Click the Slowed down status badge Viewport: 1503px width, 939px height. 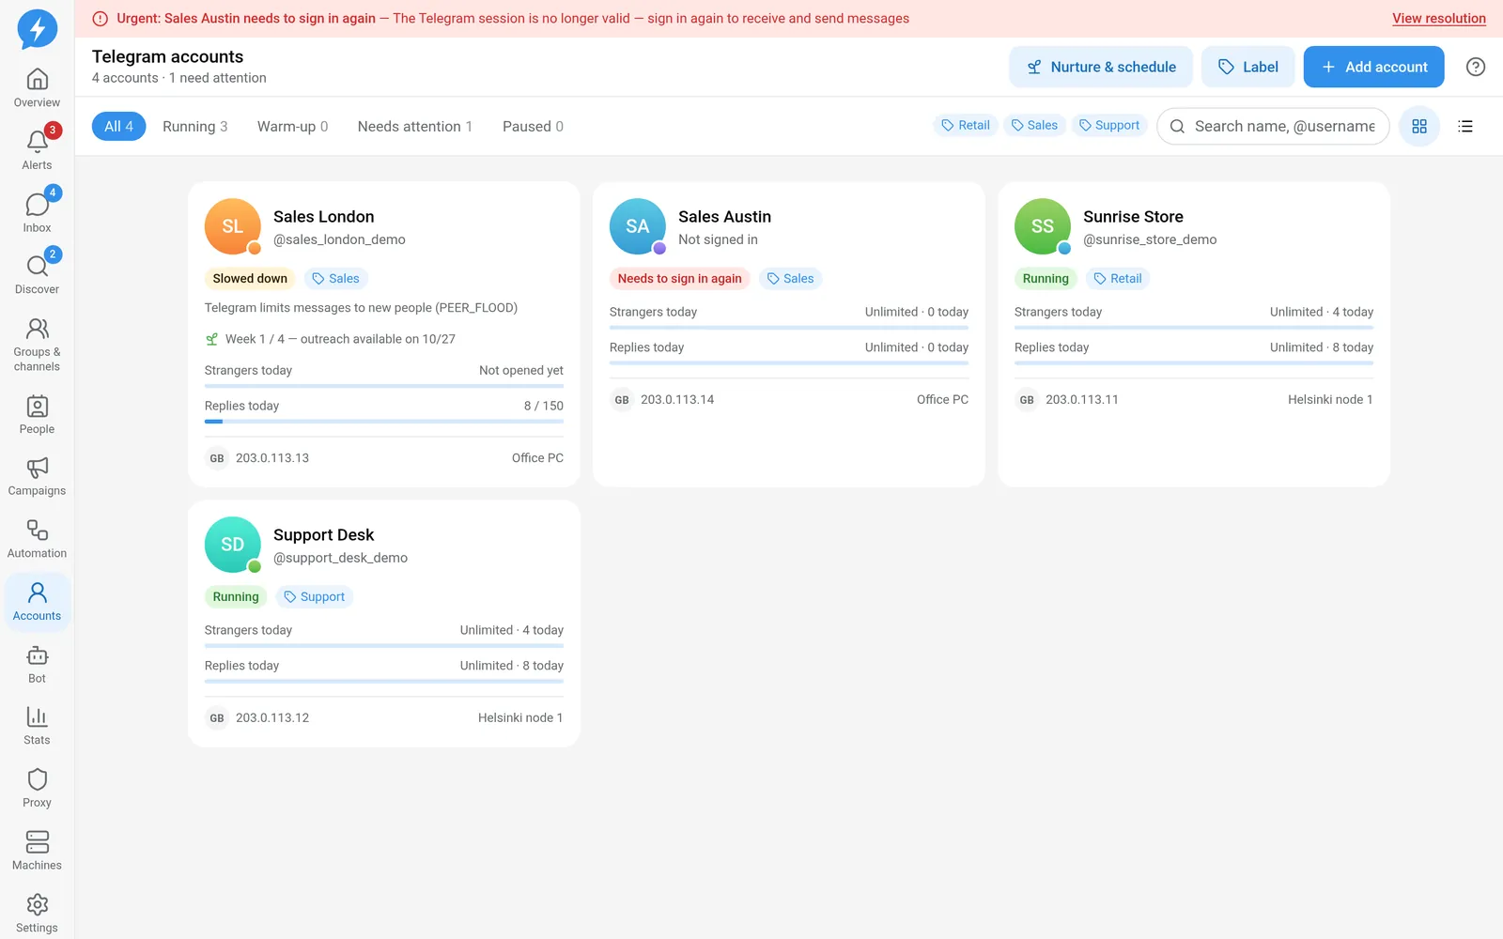(250, 278)
